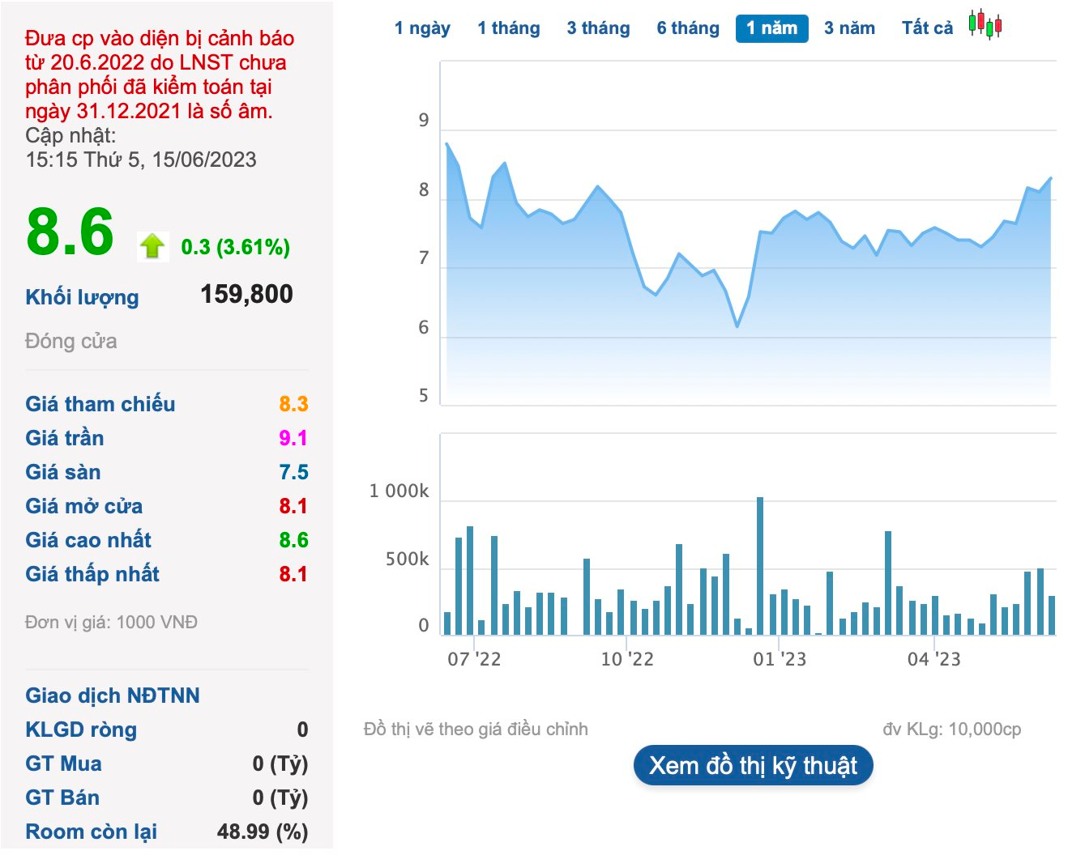
Task: Click "Đơn vị giá: 1000 VNĐ" note
Action: click(111, 622)
